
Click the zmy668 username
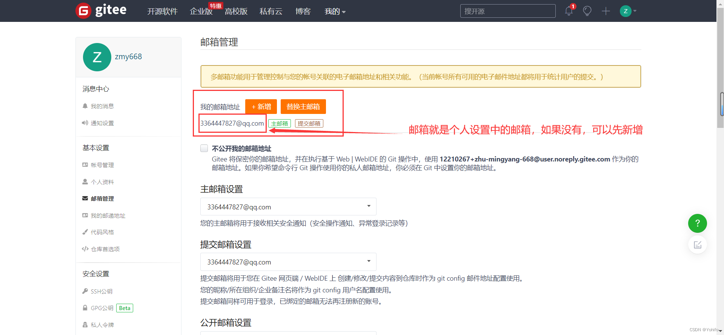coord(128,57)
